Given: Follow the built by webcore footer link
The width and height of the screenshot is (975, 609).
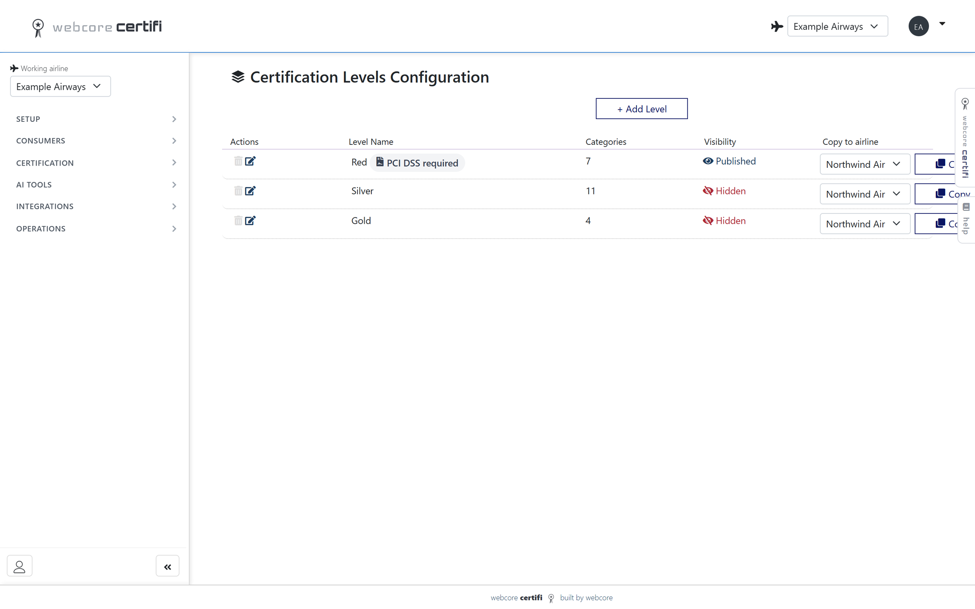Looking at the screenshot, I should pos(586,598).
